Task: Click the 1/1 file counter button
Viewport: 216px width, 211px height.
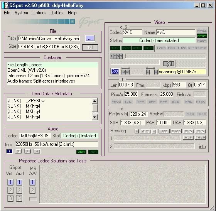Action: (x=90, y=47)
